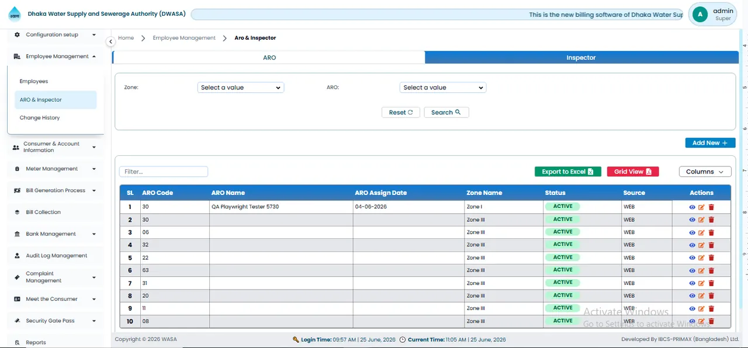Edit the ARO in row 8
This screenshot has width=748, height=348.
tap(701, 296)
